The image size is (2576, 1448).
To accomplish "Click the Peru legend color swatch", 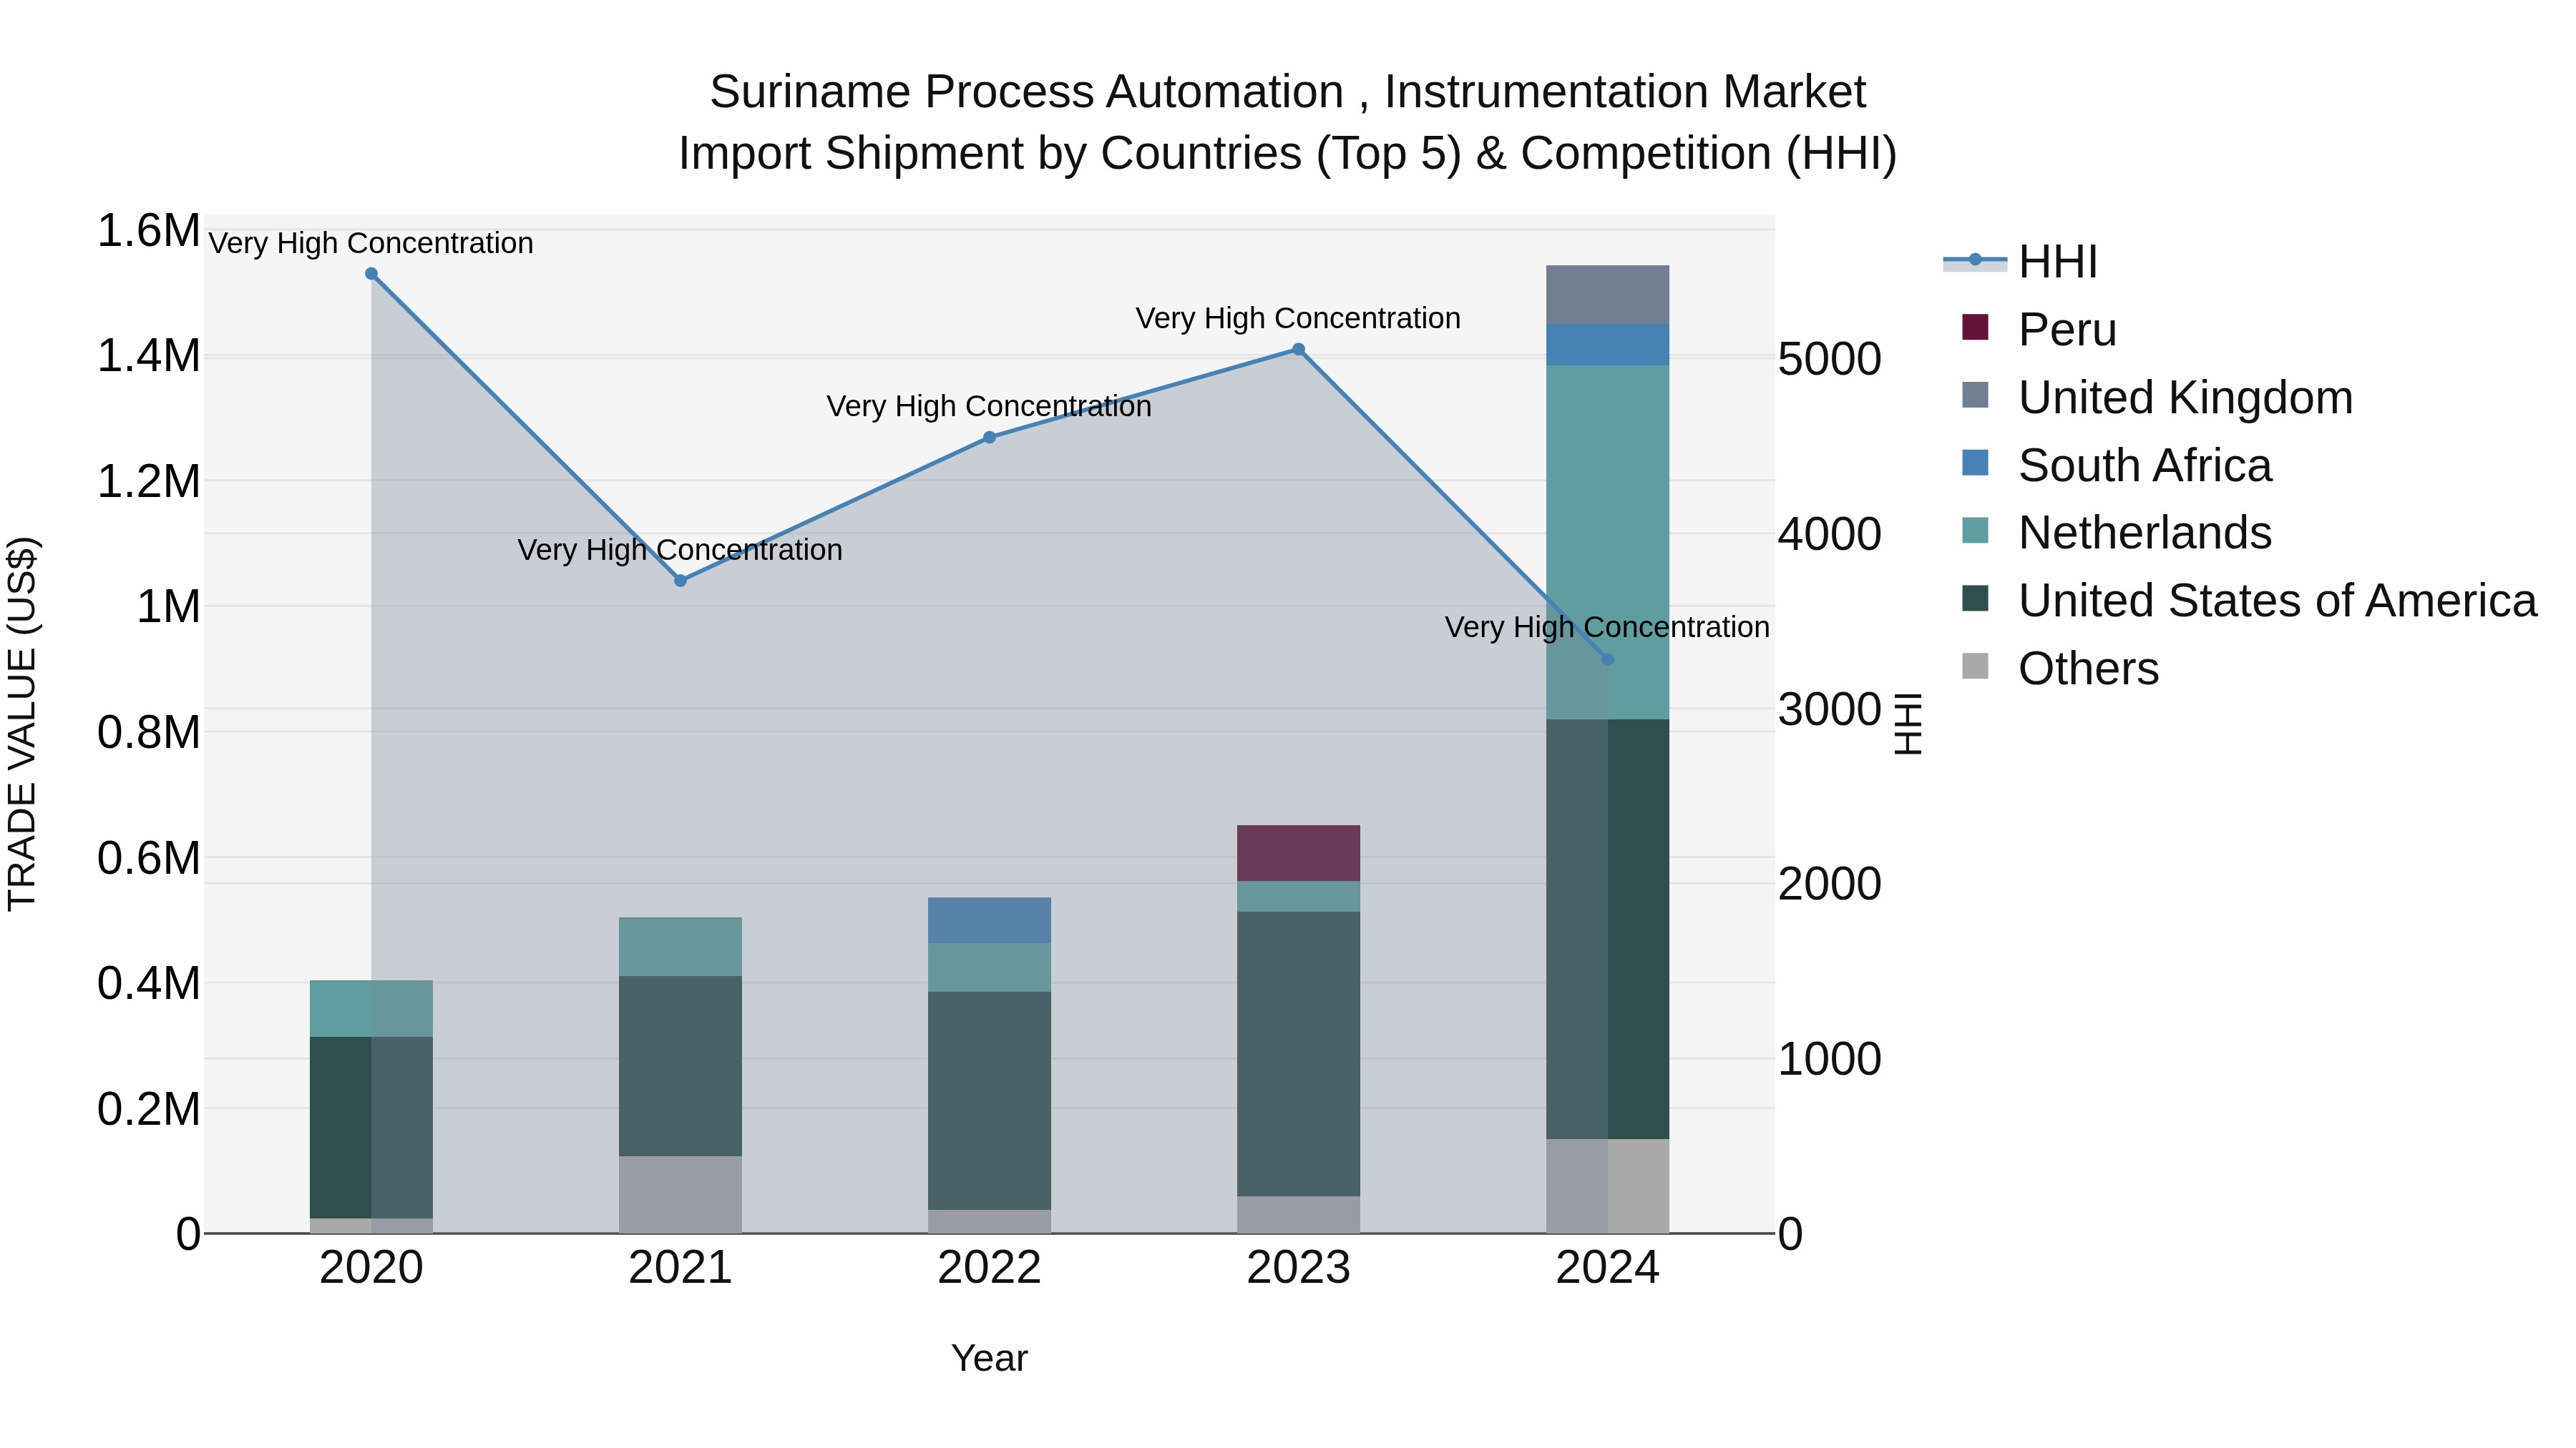I will tap(1975, 327).
